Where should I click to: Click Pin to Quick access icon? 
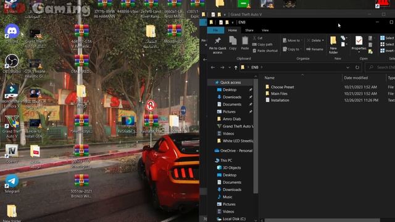tap(217, 45)
